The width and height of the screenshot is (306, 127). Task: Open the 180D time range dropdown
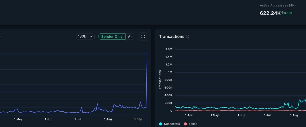[85, 37]
